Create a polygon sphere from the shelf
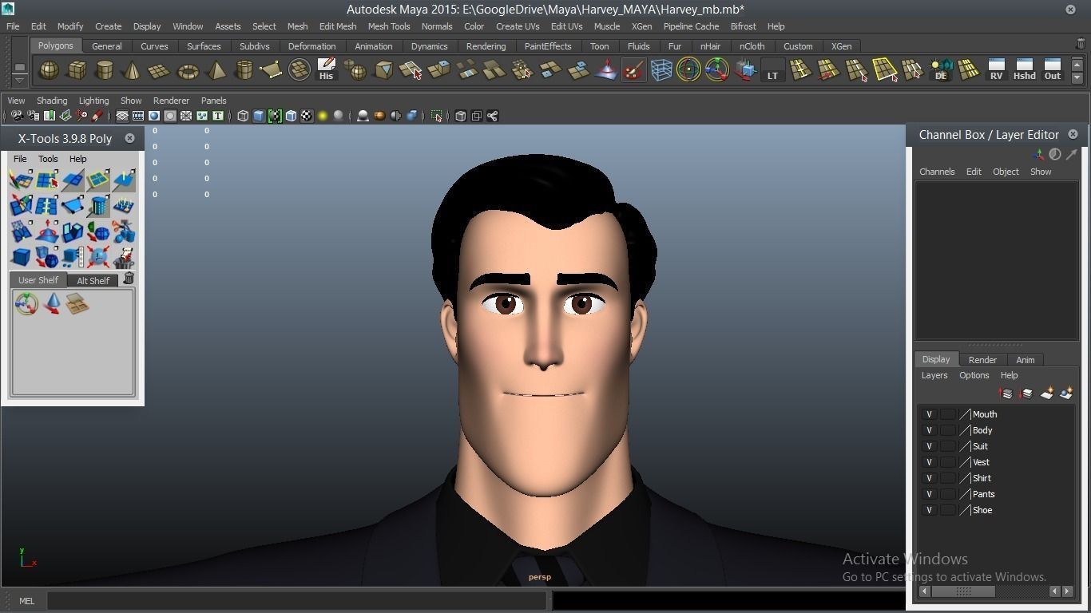Viewport: 1091px width, 613px height. (x=49, y=70)
